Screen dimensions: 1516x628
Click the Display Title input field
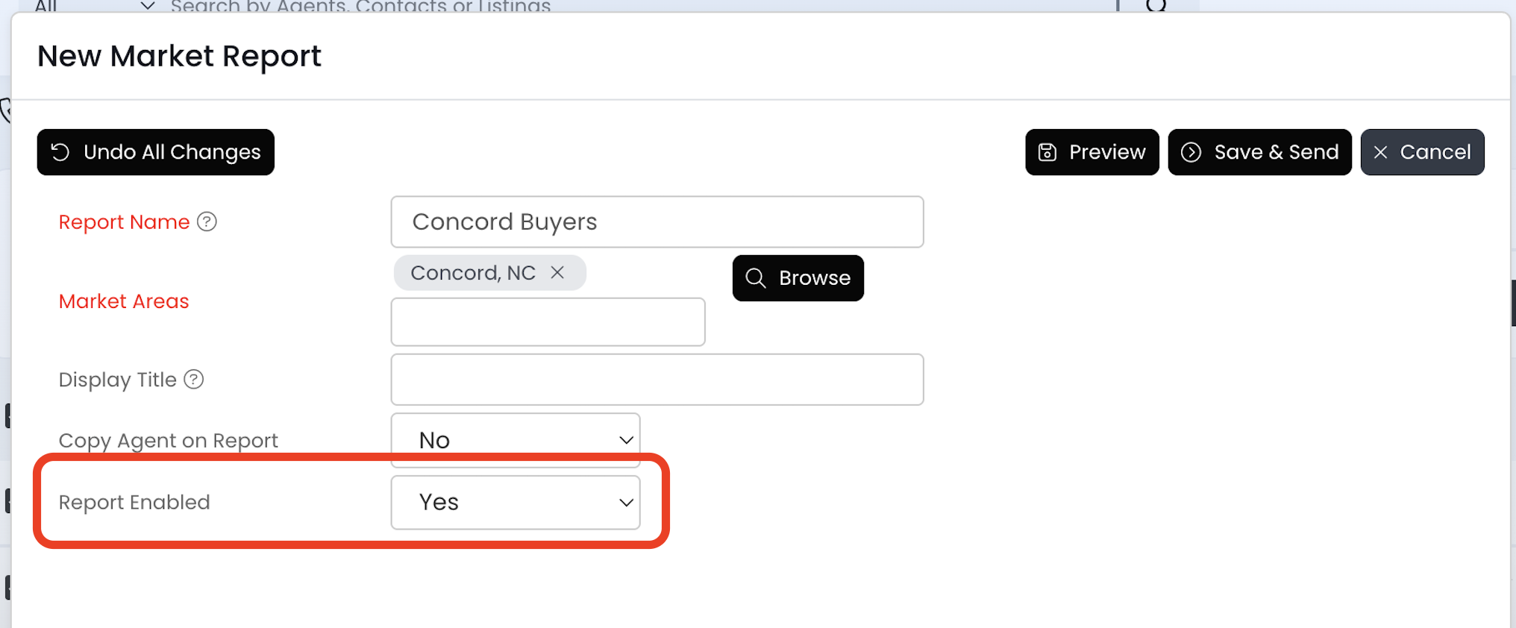(657, 380)
